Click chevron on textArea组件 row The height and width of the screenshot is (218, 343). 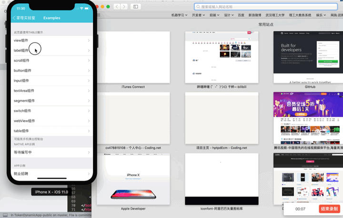coord(89,91)
